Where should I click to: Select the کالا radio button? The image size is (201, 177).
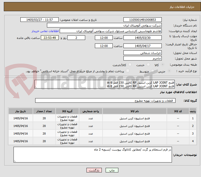162,65
